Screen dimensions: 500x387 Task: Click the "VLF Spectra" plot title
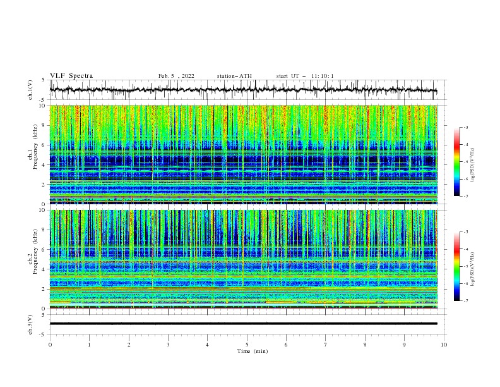[71, 76]
